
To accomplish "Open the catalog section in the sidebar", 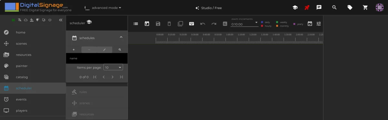I will (33, 77).
